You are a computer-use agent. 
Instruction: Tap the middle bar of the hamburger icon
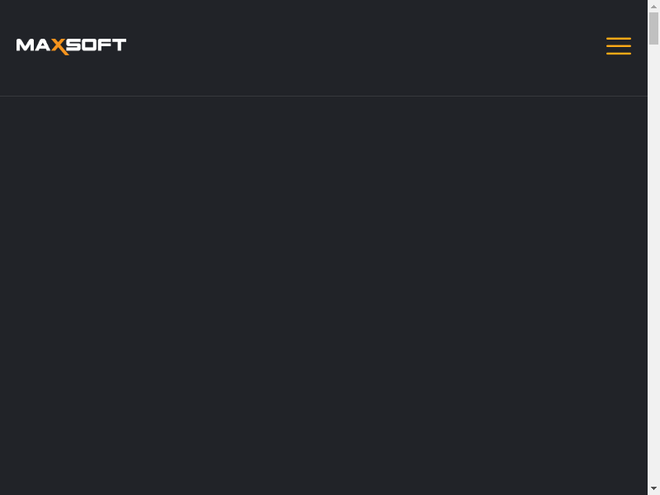tap(619, 46)
